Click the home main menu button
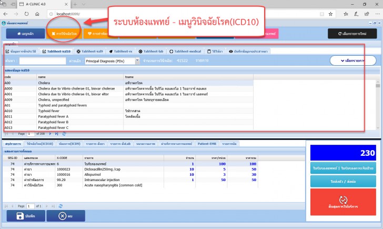Viewport: 383px width, 229px height. [x=25, y=34]
